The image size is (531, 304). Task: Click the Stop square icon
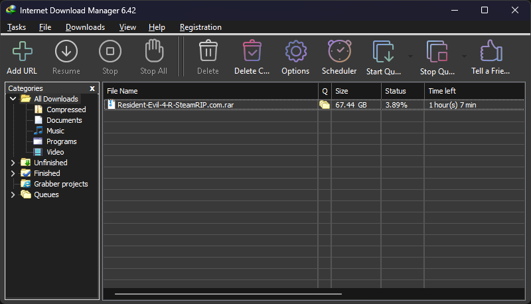click(110, 51)
